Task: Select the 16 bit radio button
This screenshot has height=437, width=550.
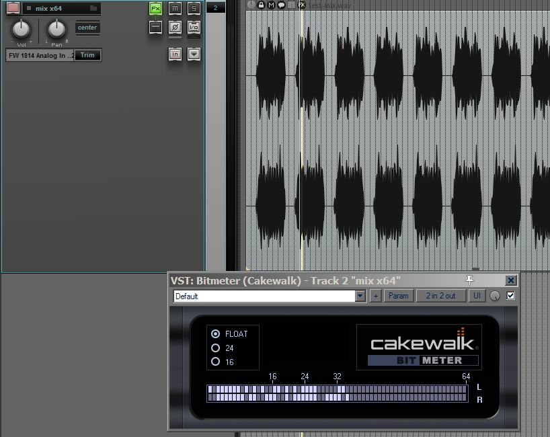Action: 215,362
